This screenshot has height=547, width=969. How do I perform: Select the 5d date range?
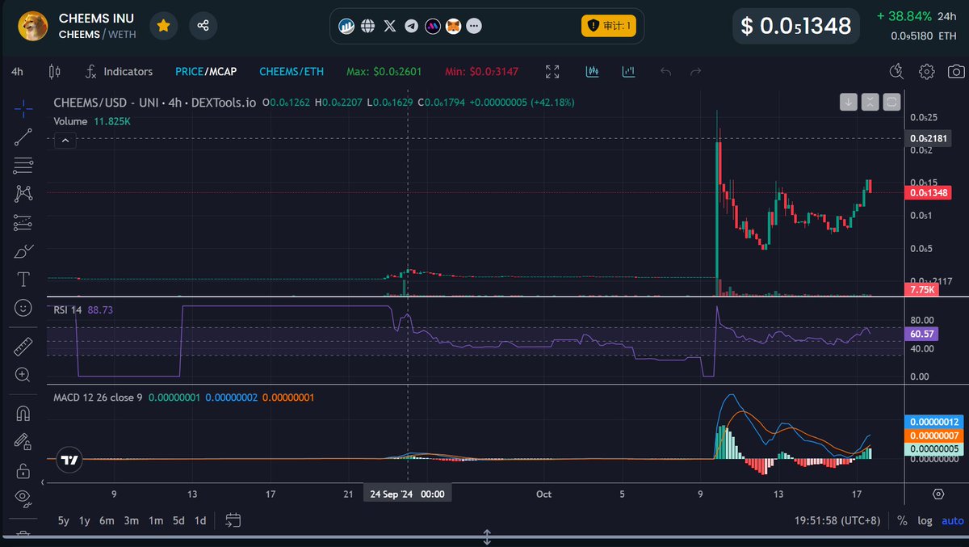tap(178, 520)
